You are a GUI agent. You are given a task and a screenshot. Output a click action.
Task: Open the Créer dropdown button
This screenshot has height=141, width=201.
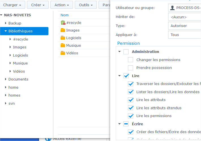click(38, 5)
